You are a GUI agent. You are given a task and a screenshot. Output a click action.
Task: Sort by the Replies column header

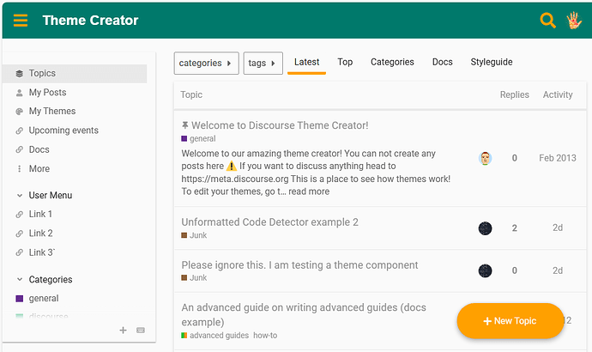(x=514, y=94)
